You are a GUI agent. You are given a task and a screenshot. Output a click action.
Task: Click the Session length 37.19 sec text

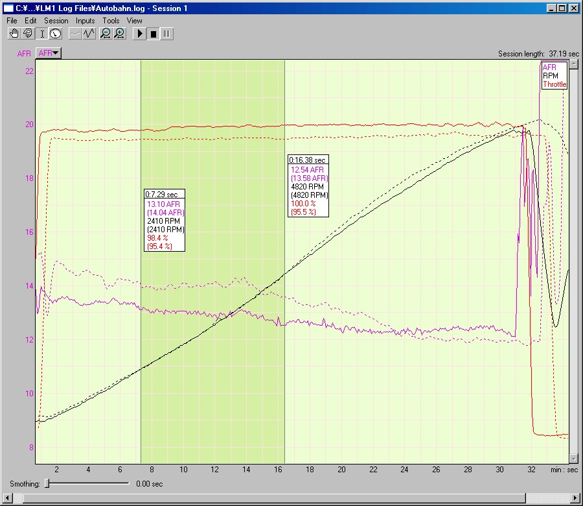538,54
